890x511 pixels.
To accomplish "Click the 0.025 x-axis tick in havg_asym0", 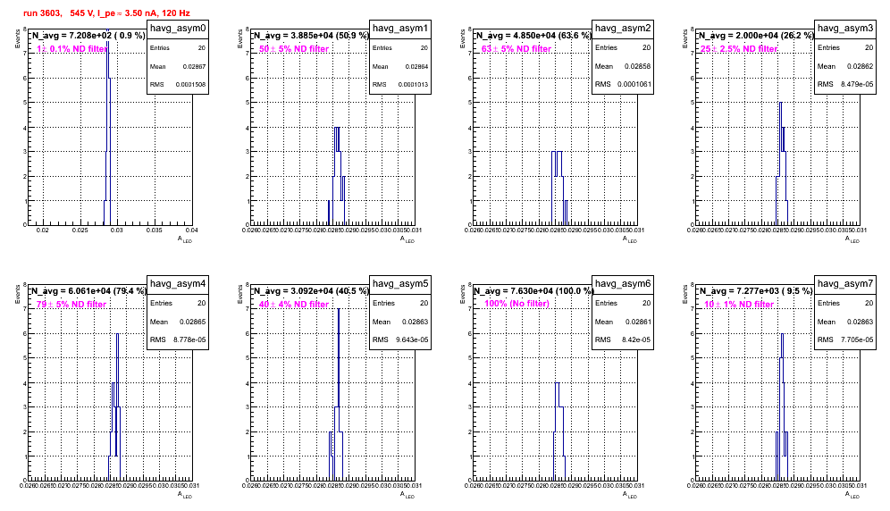I will [80, 230].
